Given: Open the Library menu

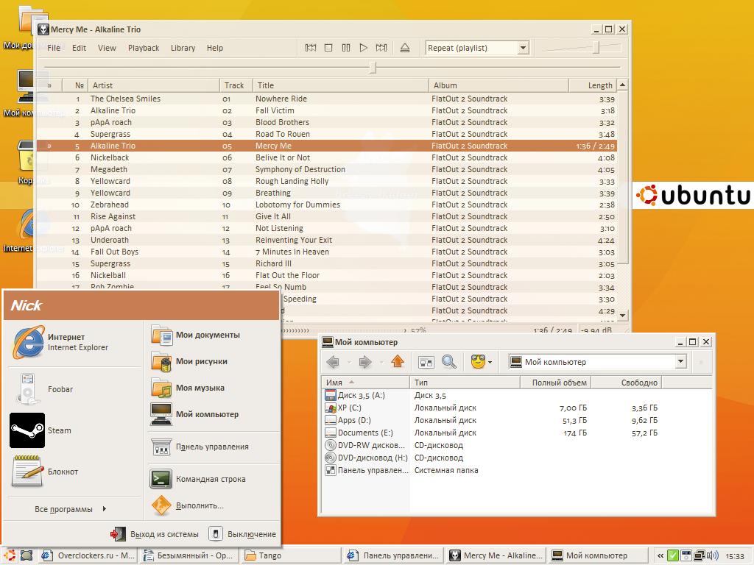Looking at the screenshot, I should pyautogui.click(x=183, y=48).
